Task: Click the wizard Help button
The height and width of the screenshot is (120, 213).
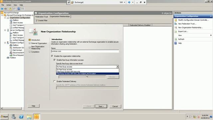Action: pyautogui.click(x=34, y=106)
